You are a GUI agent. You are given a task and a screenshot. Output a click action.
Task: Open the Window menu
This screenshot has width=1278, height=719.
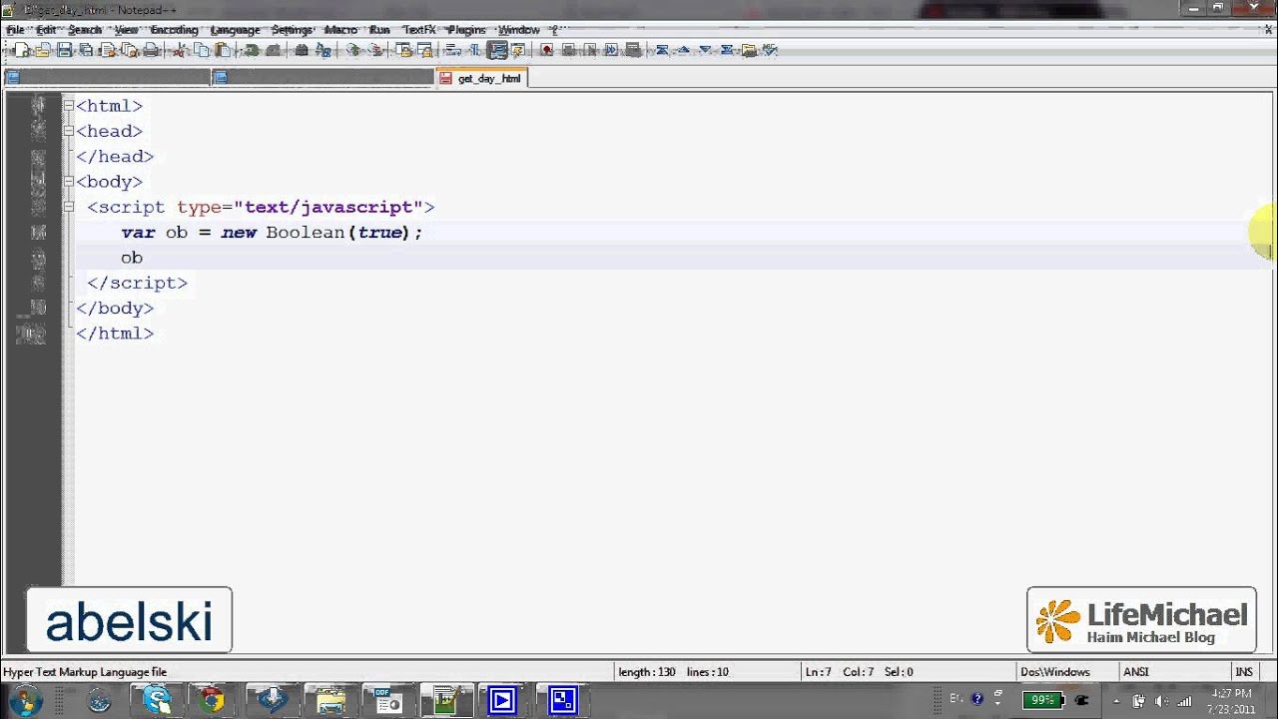[x=518, y=30]
